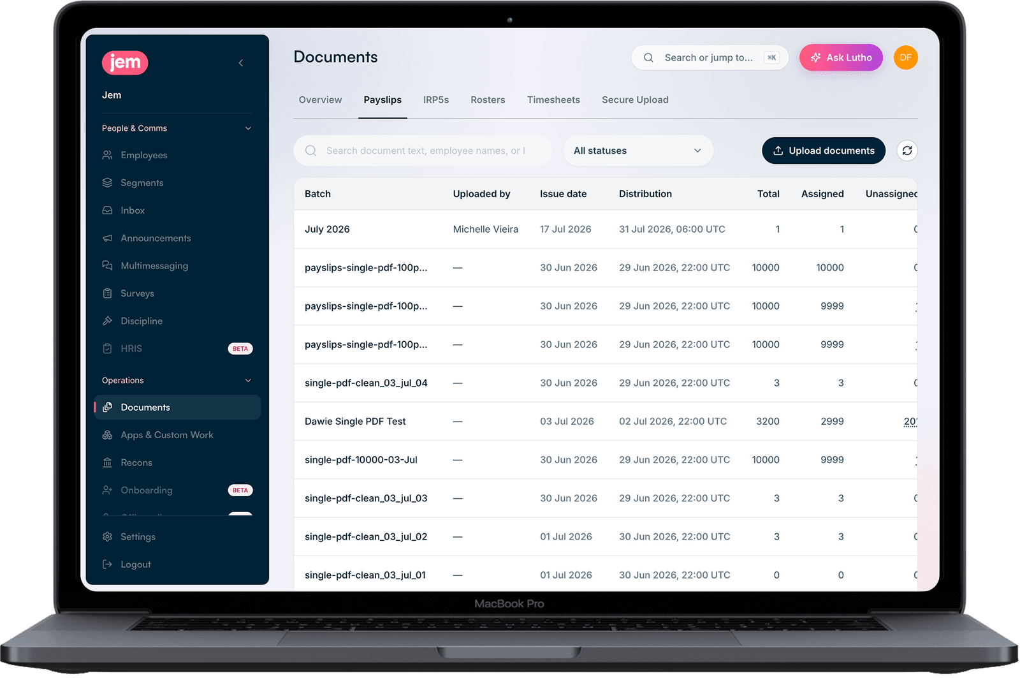
Task: Collapse the People & Comms section
Action: coord(248,128)
